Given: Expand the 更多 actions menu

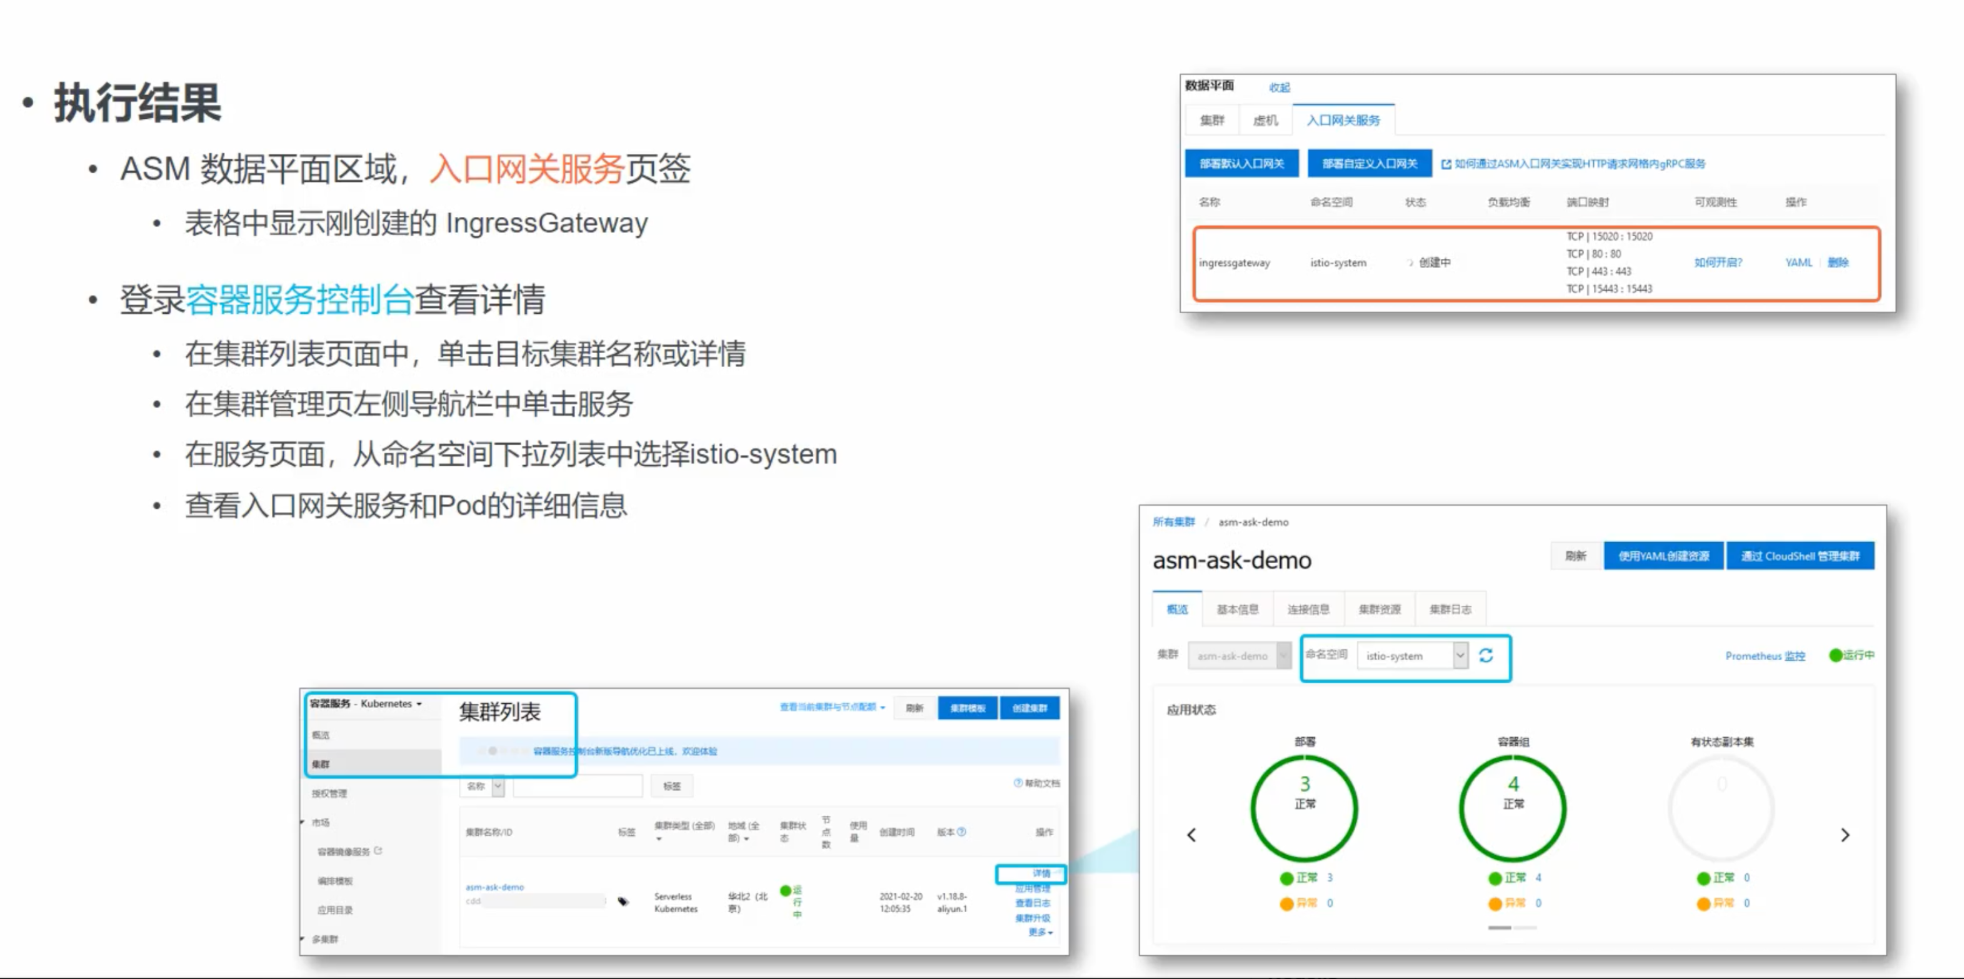Looking at the screenshot, I should [1041, 933].
